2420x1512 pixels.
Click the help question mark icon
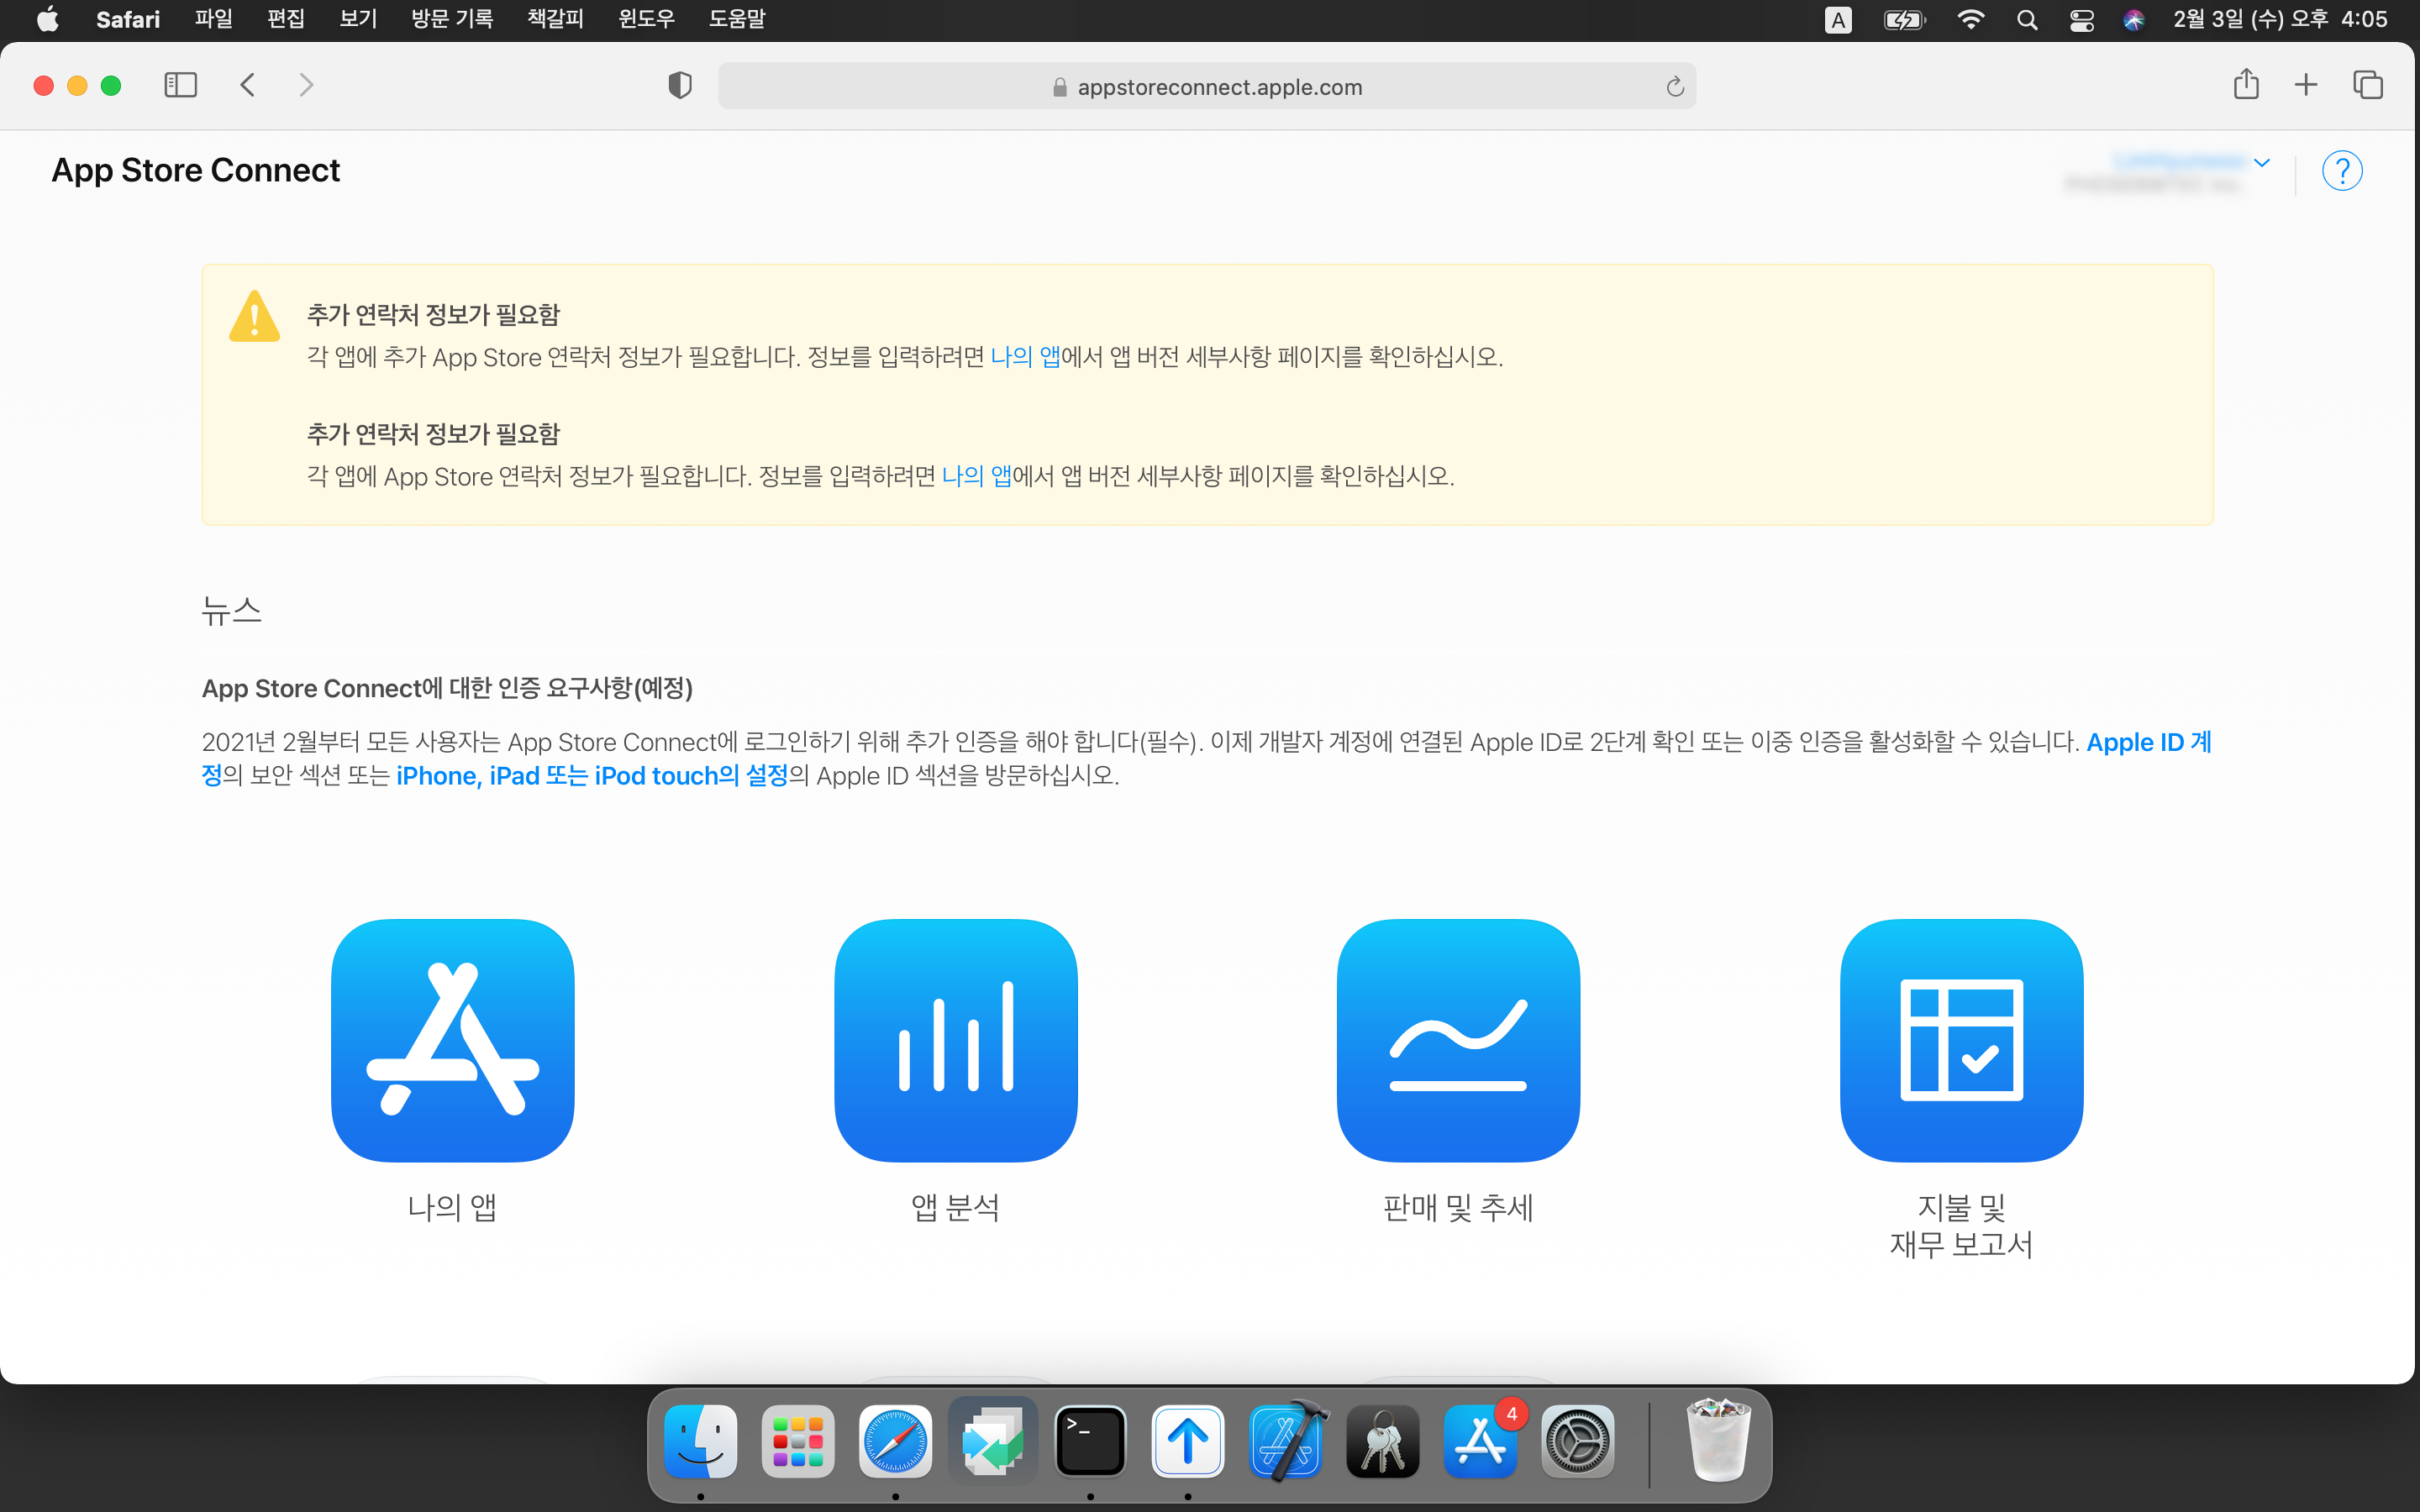[x=2341, y=171]
